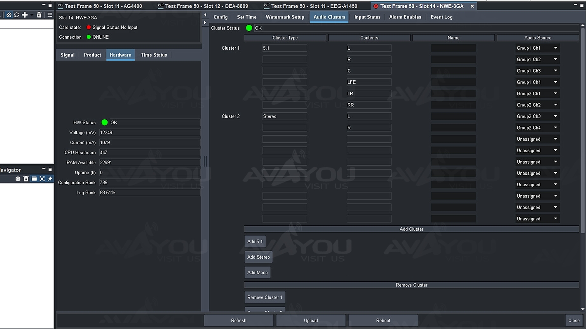
Task: Switch to the Watermark Setup tab
Action: tap(285, 17)
